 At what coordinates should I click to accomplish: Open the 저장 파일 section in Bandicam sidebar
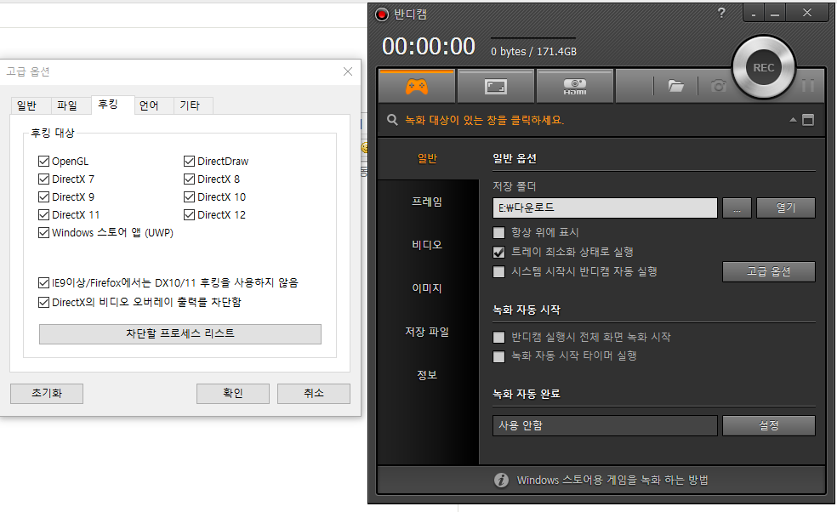(x=427, y=332)
